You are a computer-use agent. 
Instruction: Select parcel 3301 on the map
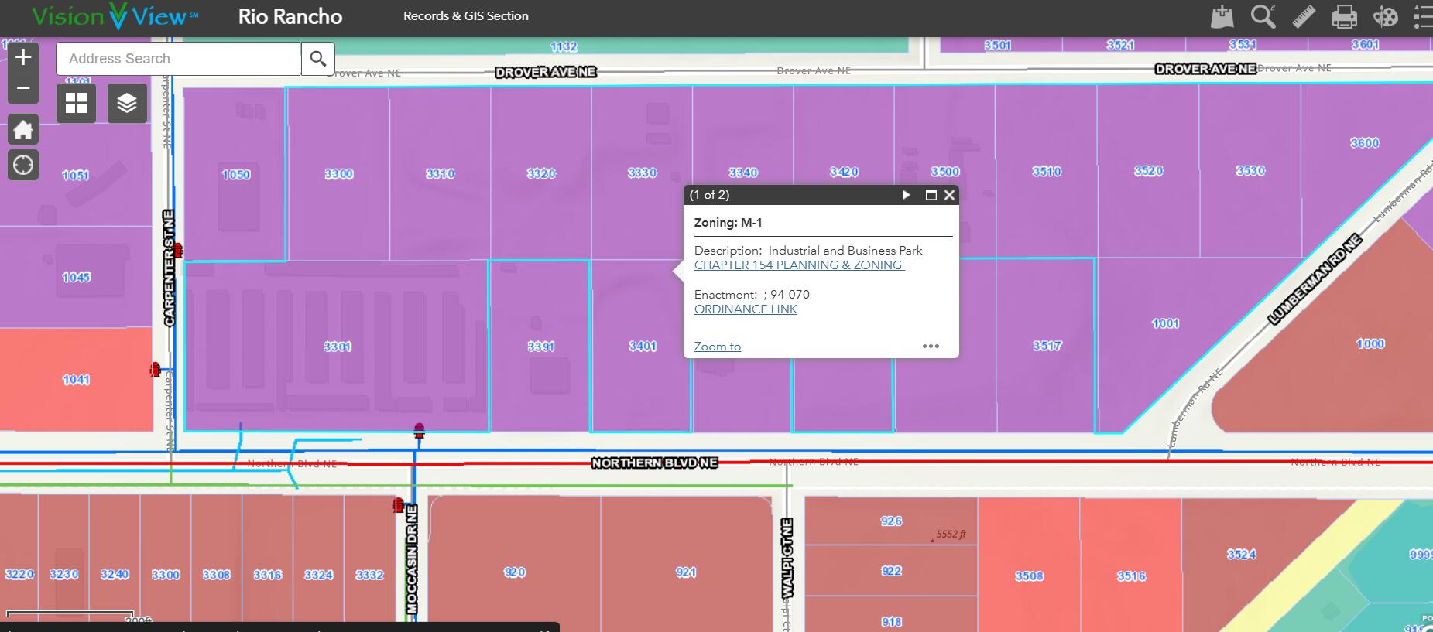click(338, 347)
